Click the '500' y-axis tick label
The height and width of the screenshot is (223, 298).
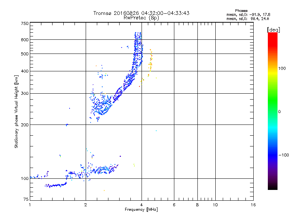point(25,54)
